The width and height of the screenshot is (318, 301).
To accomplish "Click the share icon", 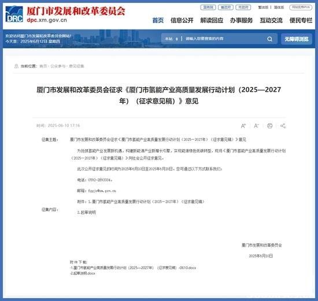I will tap(283, 126).
